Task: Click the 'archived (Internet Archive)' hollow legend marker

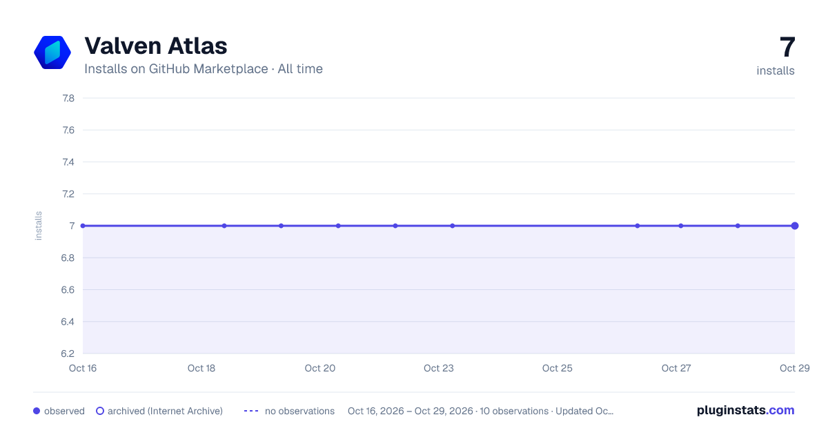Action: coord(100,411)
